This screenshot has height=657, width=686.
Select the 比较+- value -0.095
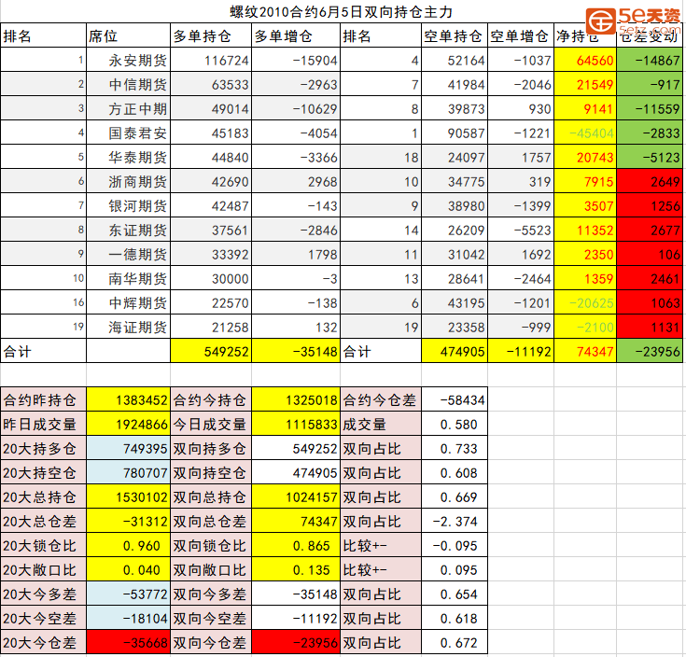pyautogui.click(x=455, y=545)
